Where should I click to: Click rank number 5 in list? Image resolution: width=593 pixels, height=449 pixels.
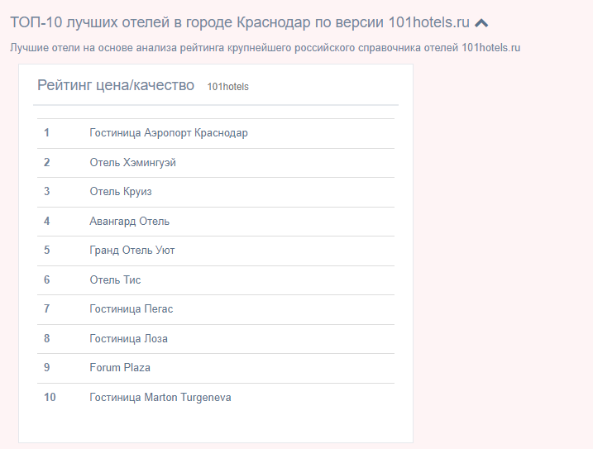[46, 250]
